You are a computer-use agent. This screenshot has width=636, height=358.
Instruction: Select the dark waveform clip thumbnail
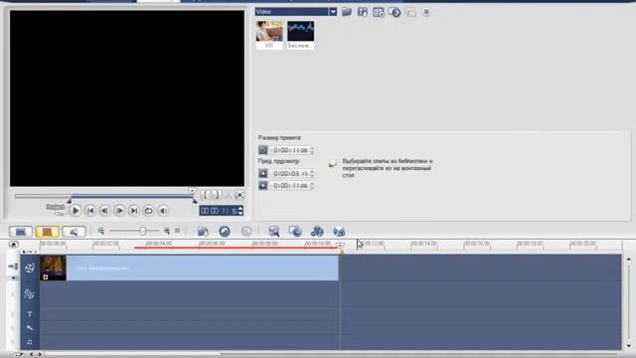[x=300, y=35]
